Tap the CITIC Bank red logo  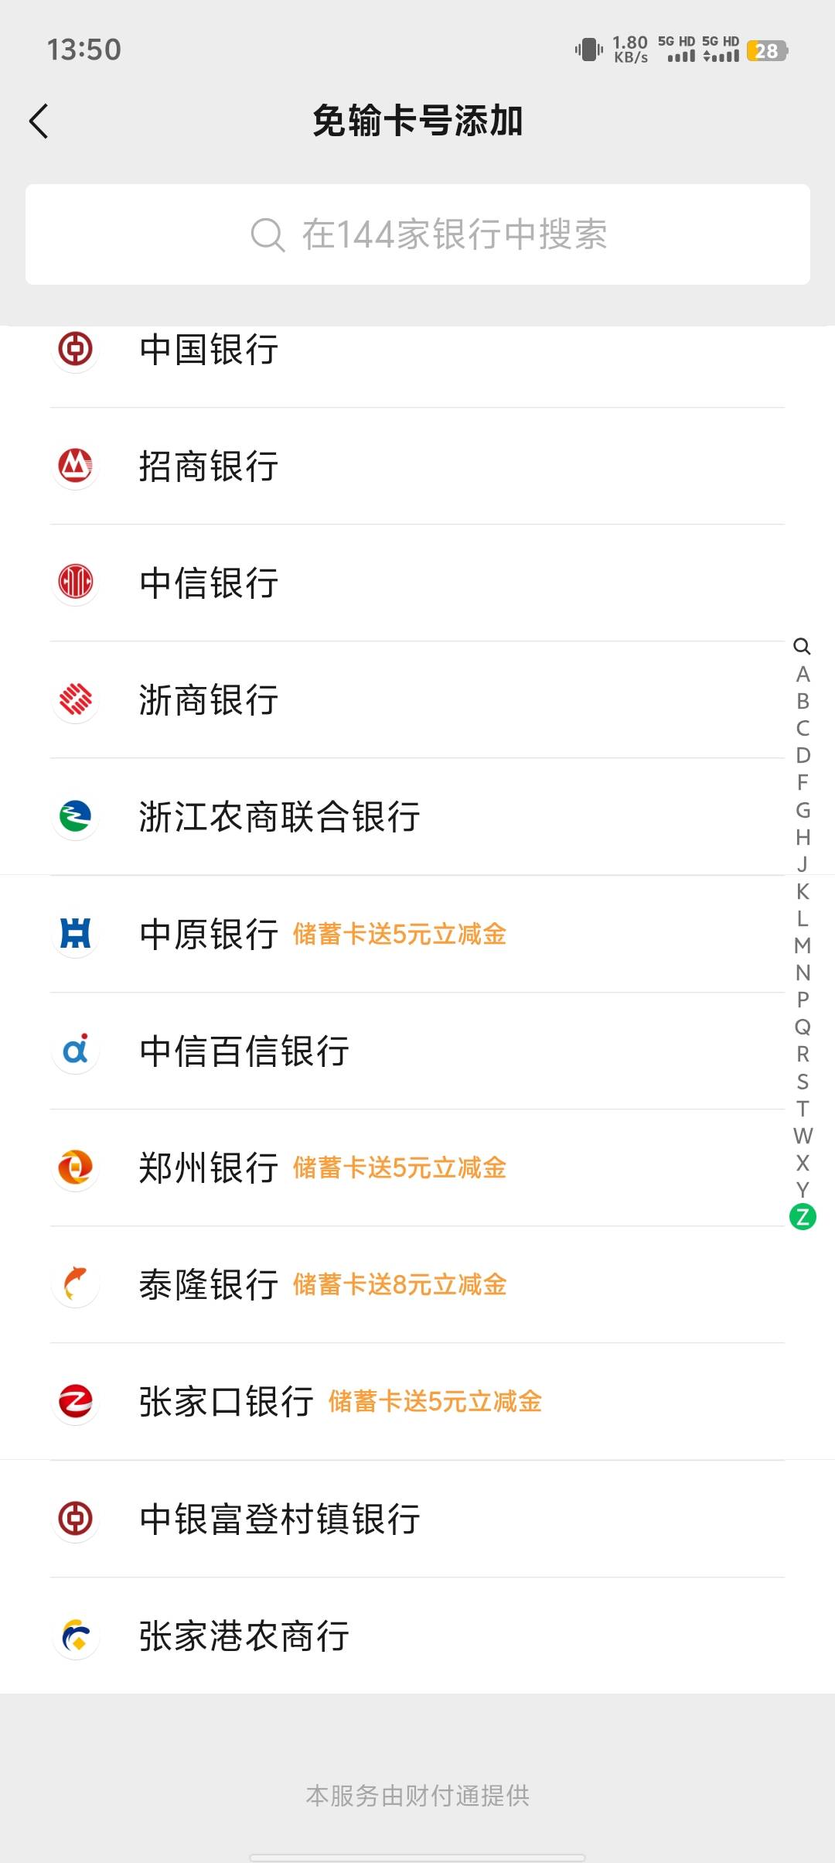coord(75,582)
